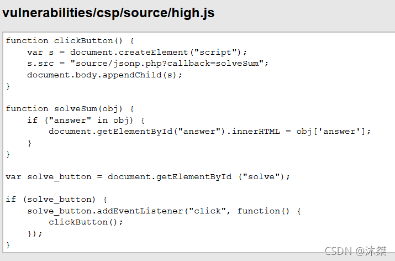Click the line "if (solve_button) {"
The image size is (395, 261).
[57, 200]
